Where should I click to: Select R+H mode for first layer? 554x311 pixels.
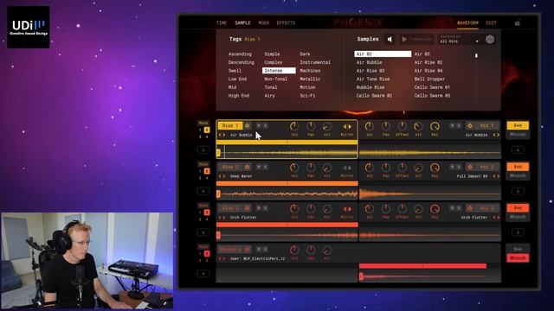coord(518,125)
